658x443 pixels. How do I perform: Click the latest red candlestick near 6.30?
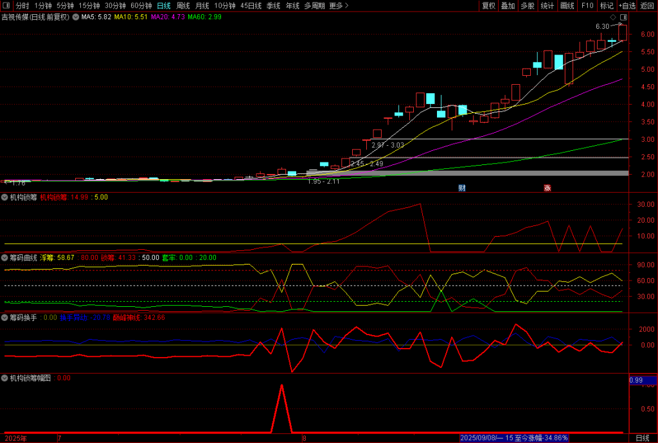coord(622,33)
